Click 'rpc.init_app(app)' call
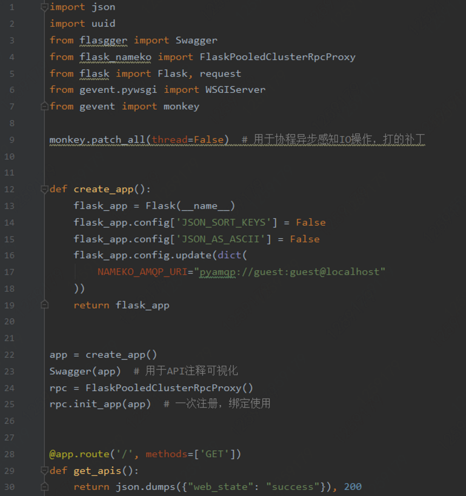Screen dimensions: 466x496 click(100, 404)
